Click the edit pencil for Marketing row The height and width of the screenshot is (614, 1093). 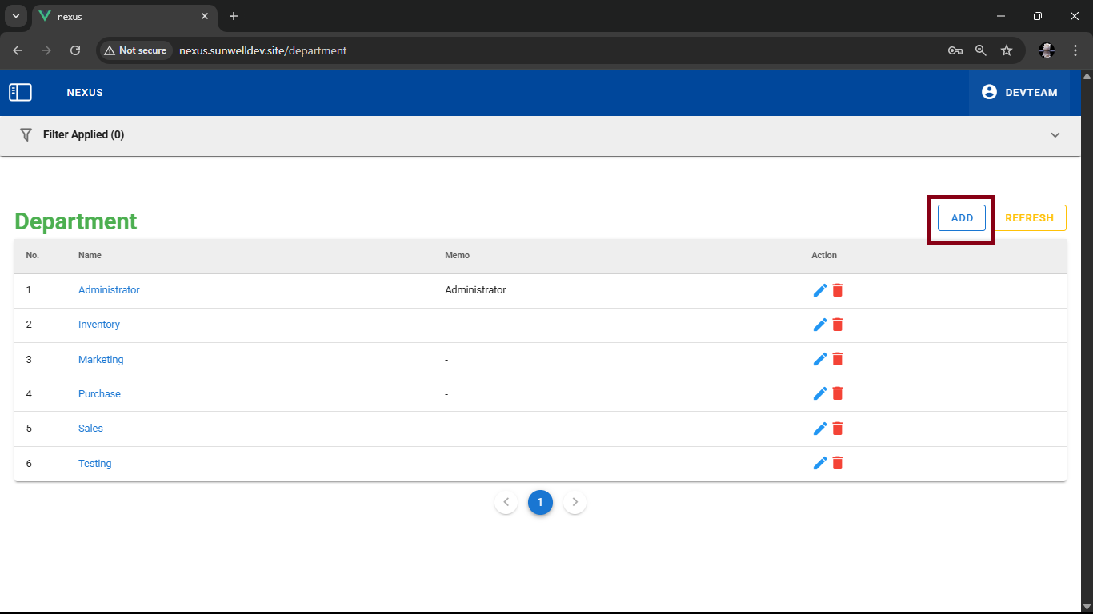tap(819, 360)
